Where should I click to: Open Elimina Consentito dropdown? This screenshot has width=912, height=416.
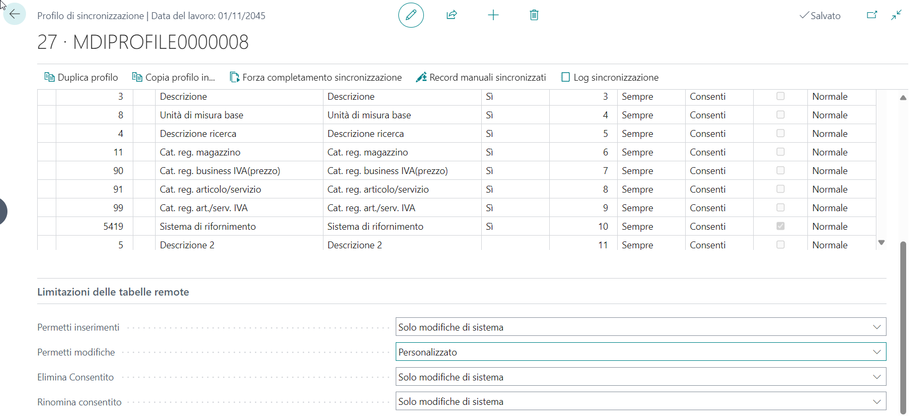click(x=641, y=377)
